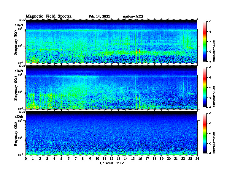The height and width of the screenshot is (182, 235).
Task: Click hour "18" on the Universal Time axis
Action: click(154, 159)
